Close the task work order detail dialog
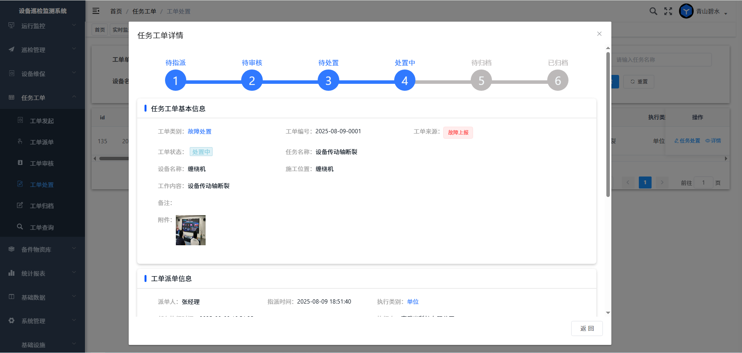The height and width of the screenshot is (353, 742). (x=599, y=34)
